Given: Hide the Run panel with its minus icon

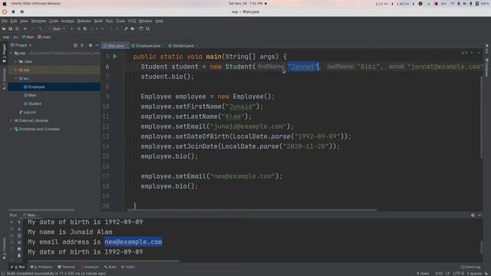Looking at the screenshot, I should click(479, 215).
